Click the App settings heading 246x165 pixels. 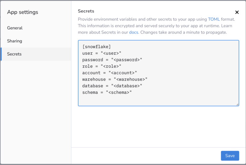click(22, 12)
